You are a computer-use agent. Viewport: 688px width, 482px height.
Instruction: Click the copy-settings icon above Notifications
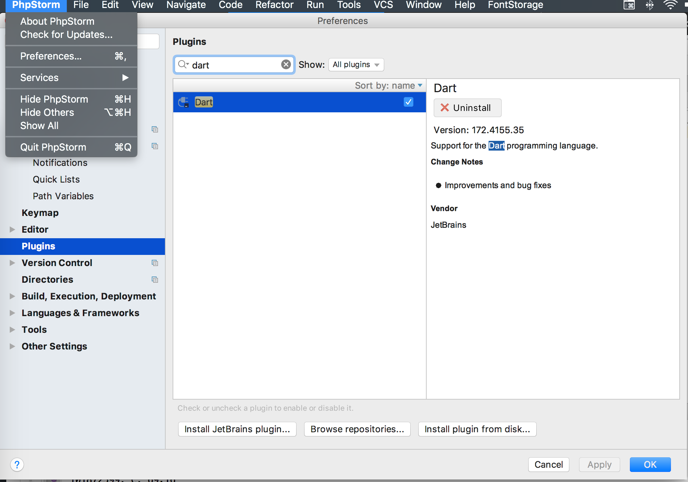(x=155, y=146)
